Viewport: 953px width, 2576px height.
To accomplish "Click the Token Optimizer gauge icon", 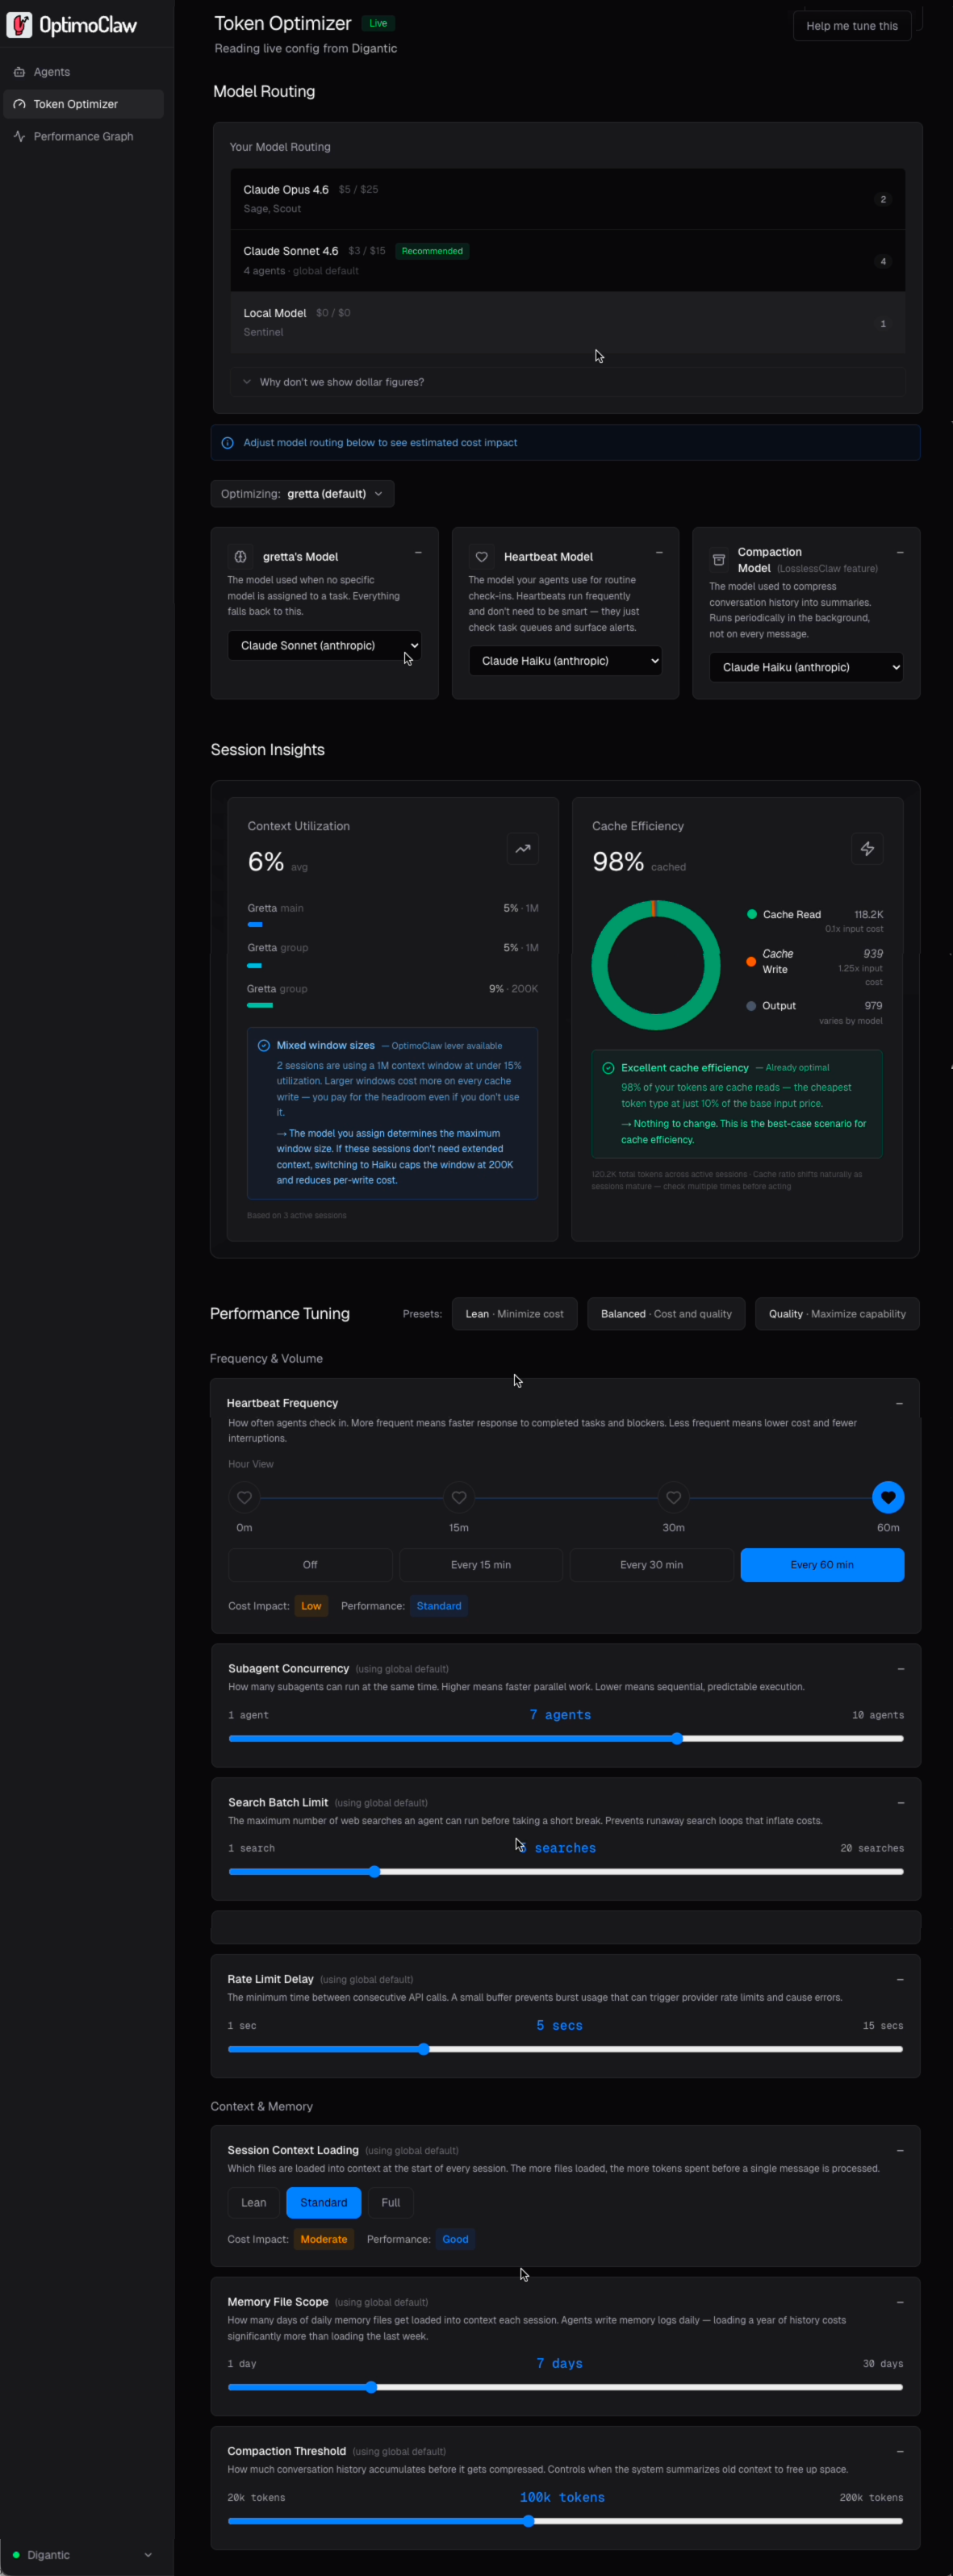I will (19, 104).
